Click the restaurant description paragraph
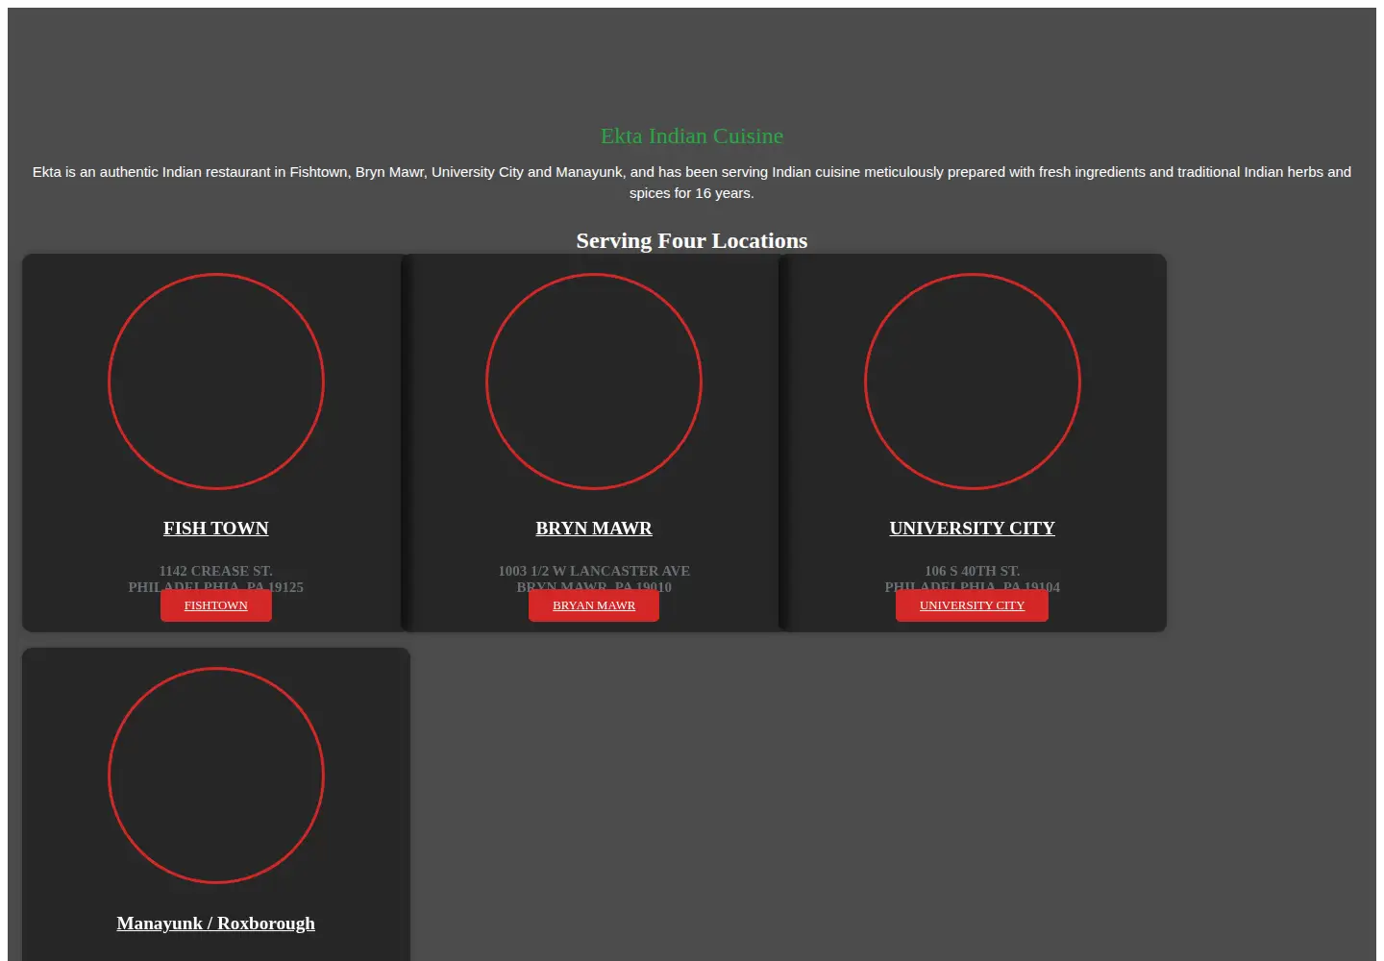 point(692,183)
